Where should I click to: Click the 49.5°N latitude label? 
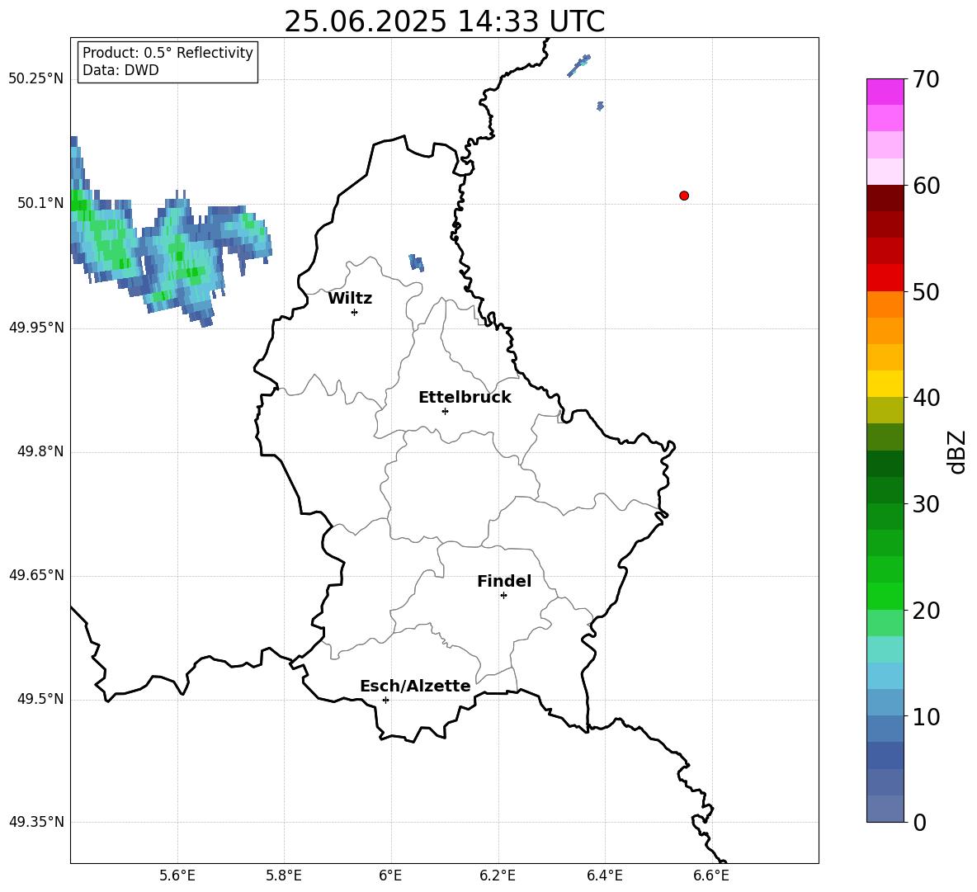pos(40,699)
